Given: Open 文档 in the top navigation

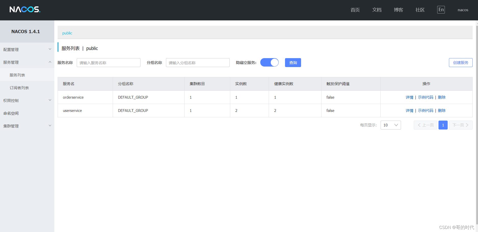Looking at the screenshot, I should click(x=377, y=10).
